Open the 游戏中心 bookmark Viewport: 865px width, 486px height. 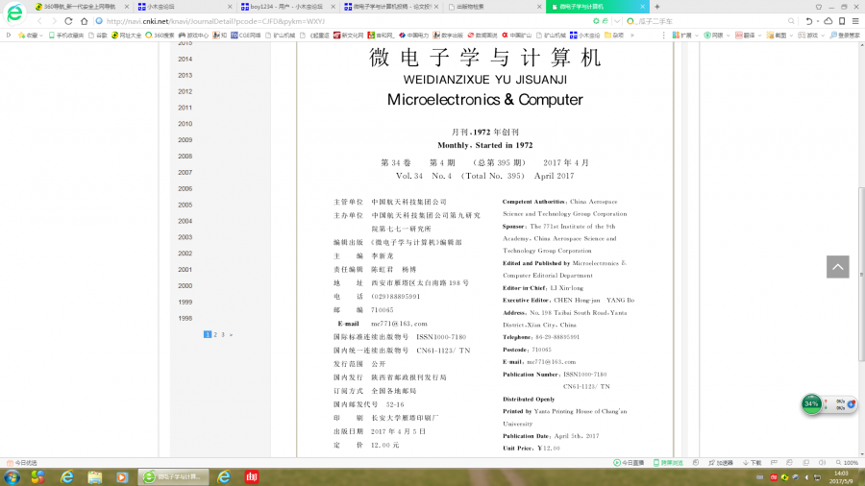click(x=193, y=35)
